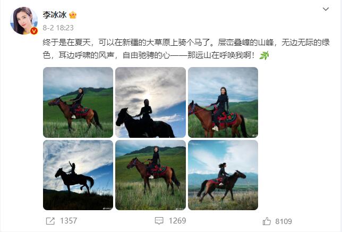
Task: Click the gold crown badge beside username
Action: [73, 15]
